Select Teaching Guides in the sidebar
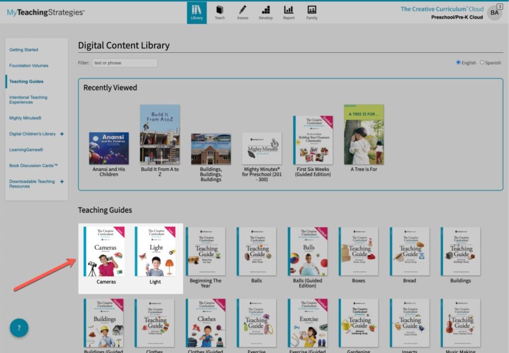The image size is (509, 353). point(26,82)
